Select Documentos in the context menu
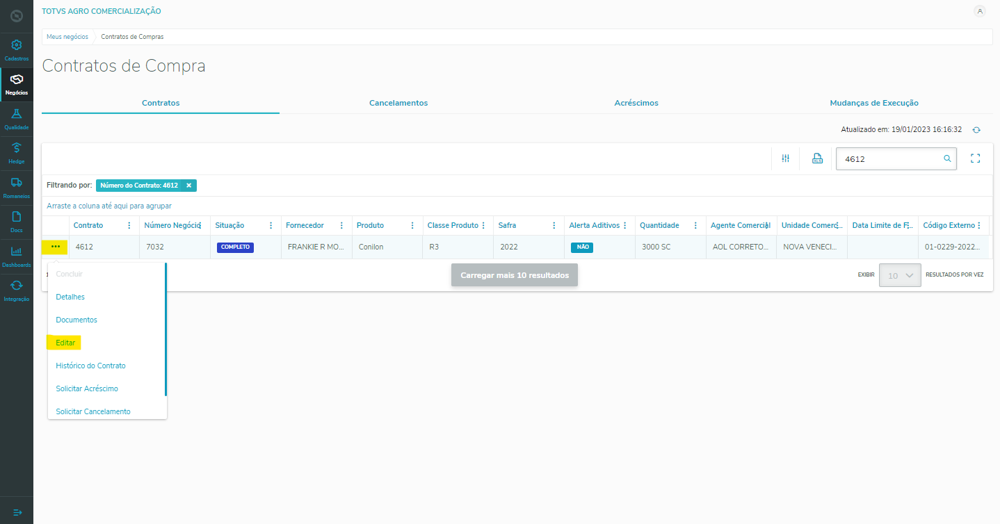Image resolution: width=1000 pixels, height=524 pixels. [x=76, y=320]
